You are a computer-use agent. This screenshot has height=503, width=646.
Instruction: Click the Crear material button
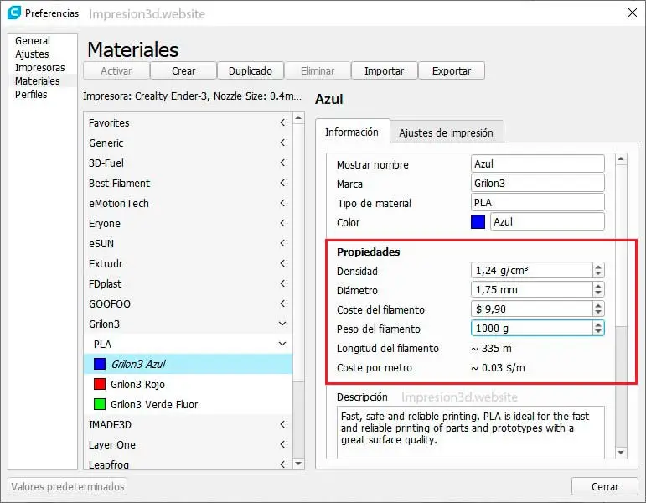183,71
